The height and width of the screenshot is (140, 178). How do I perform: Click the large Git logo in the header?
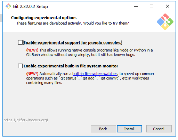click(165, 22)
